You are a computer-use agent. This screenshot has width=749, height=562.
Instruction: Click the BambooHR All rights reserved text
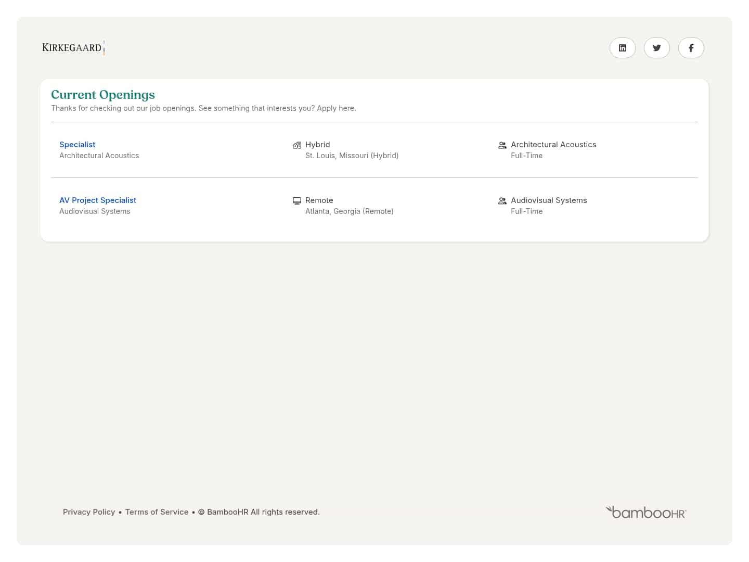click(259, 512)
